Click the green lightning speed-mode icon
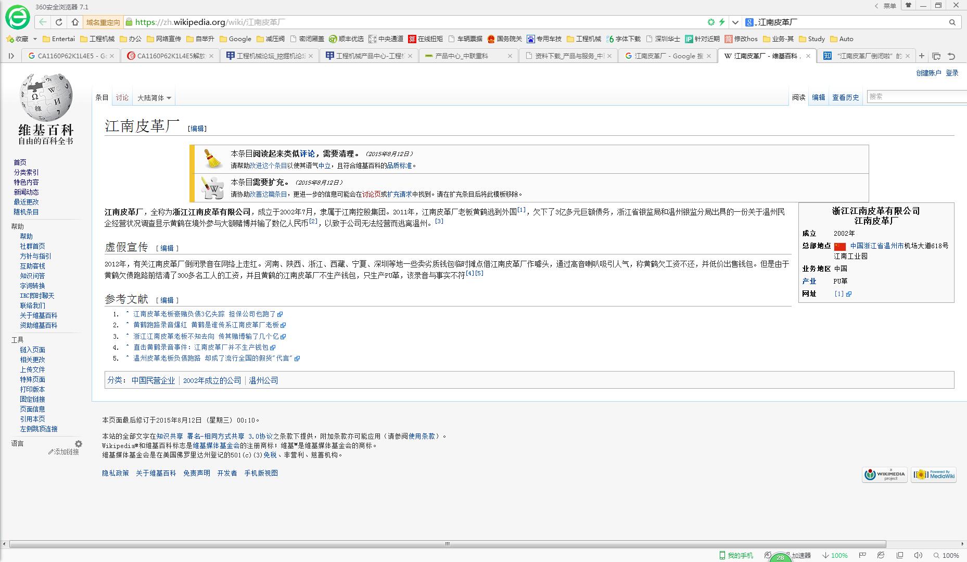Image resolution: width=967 pixels, height=562 pixels. coord(722,22)
